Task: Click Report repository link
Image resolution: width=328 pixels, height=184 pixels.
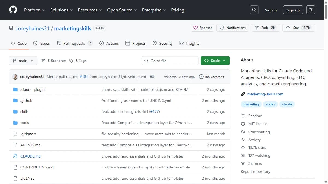Action: [255, 171]
